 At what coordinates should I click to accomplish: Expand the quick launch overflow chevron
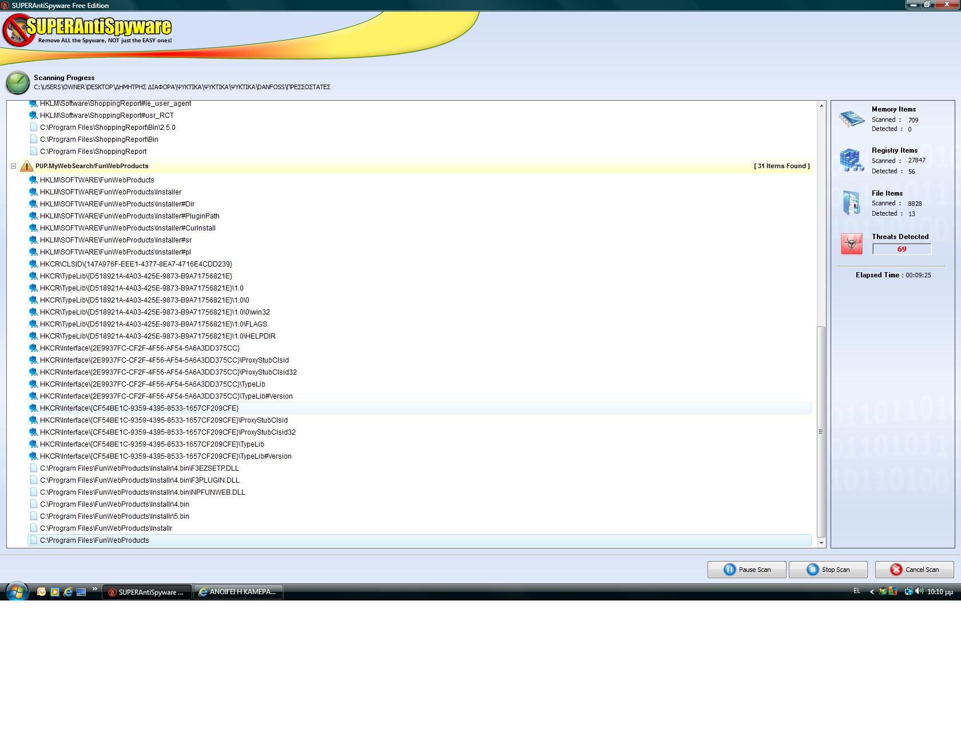coord(95,589)
